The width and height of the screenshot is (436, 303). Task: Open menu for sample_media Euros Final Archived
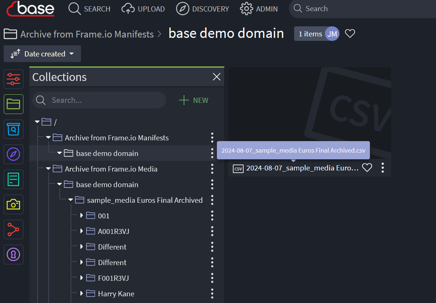(x=212, y=200)
